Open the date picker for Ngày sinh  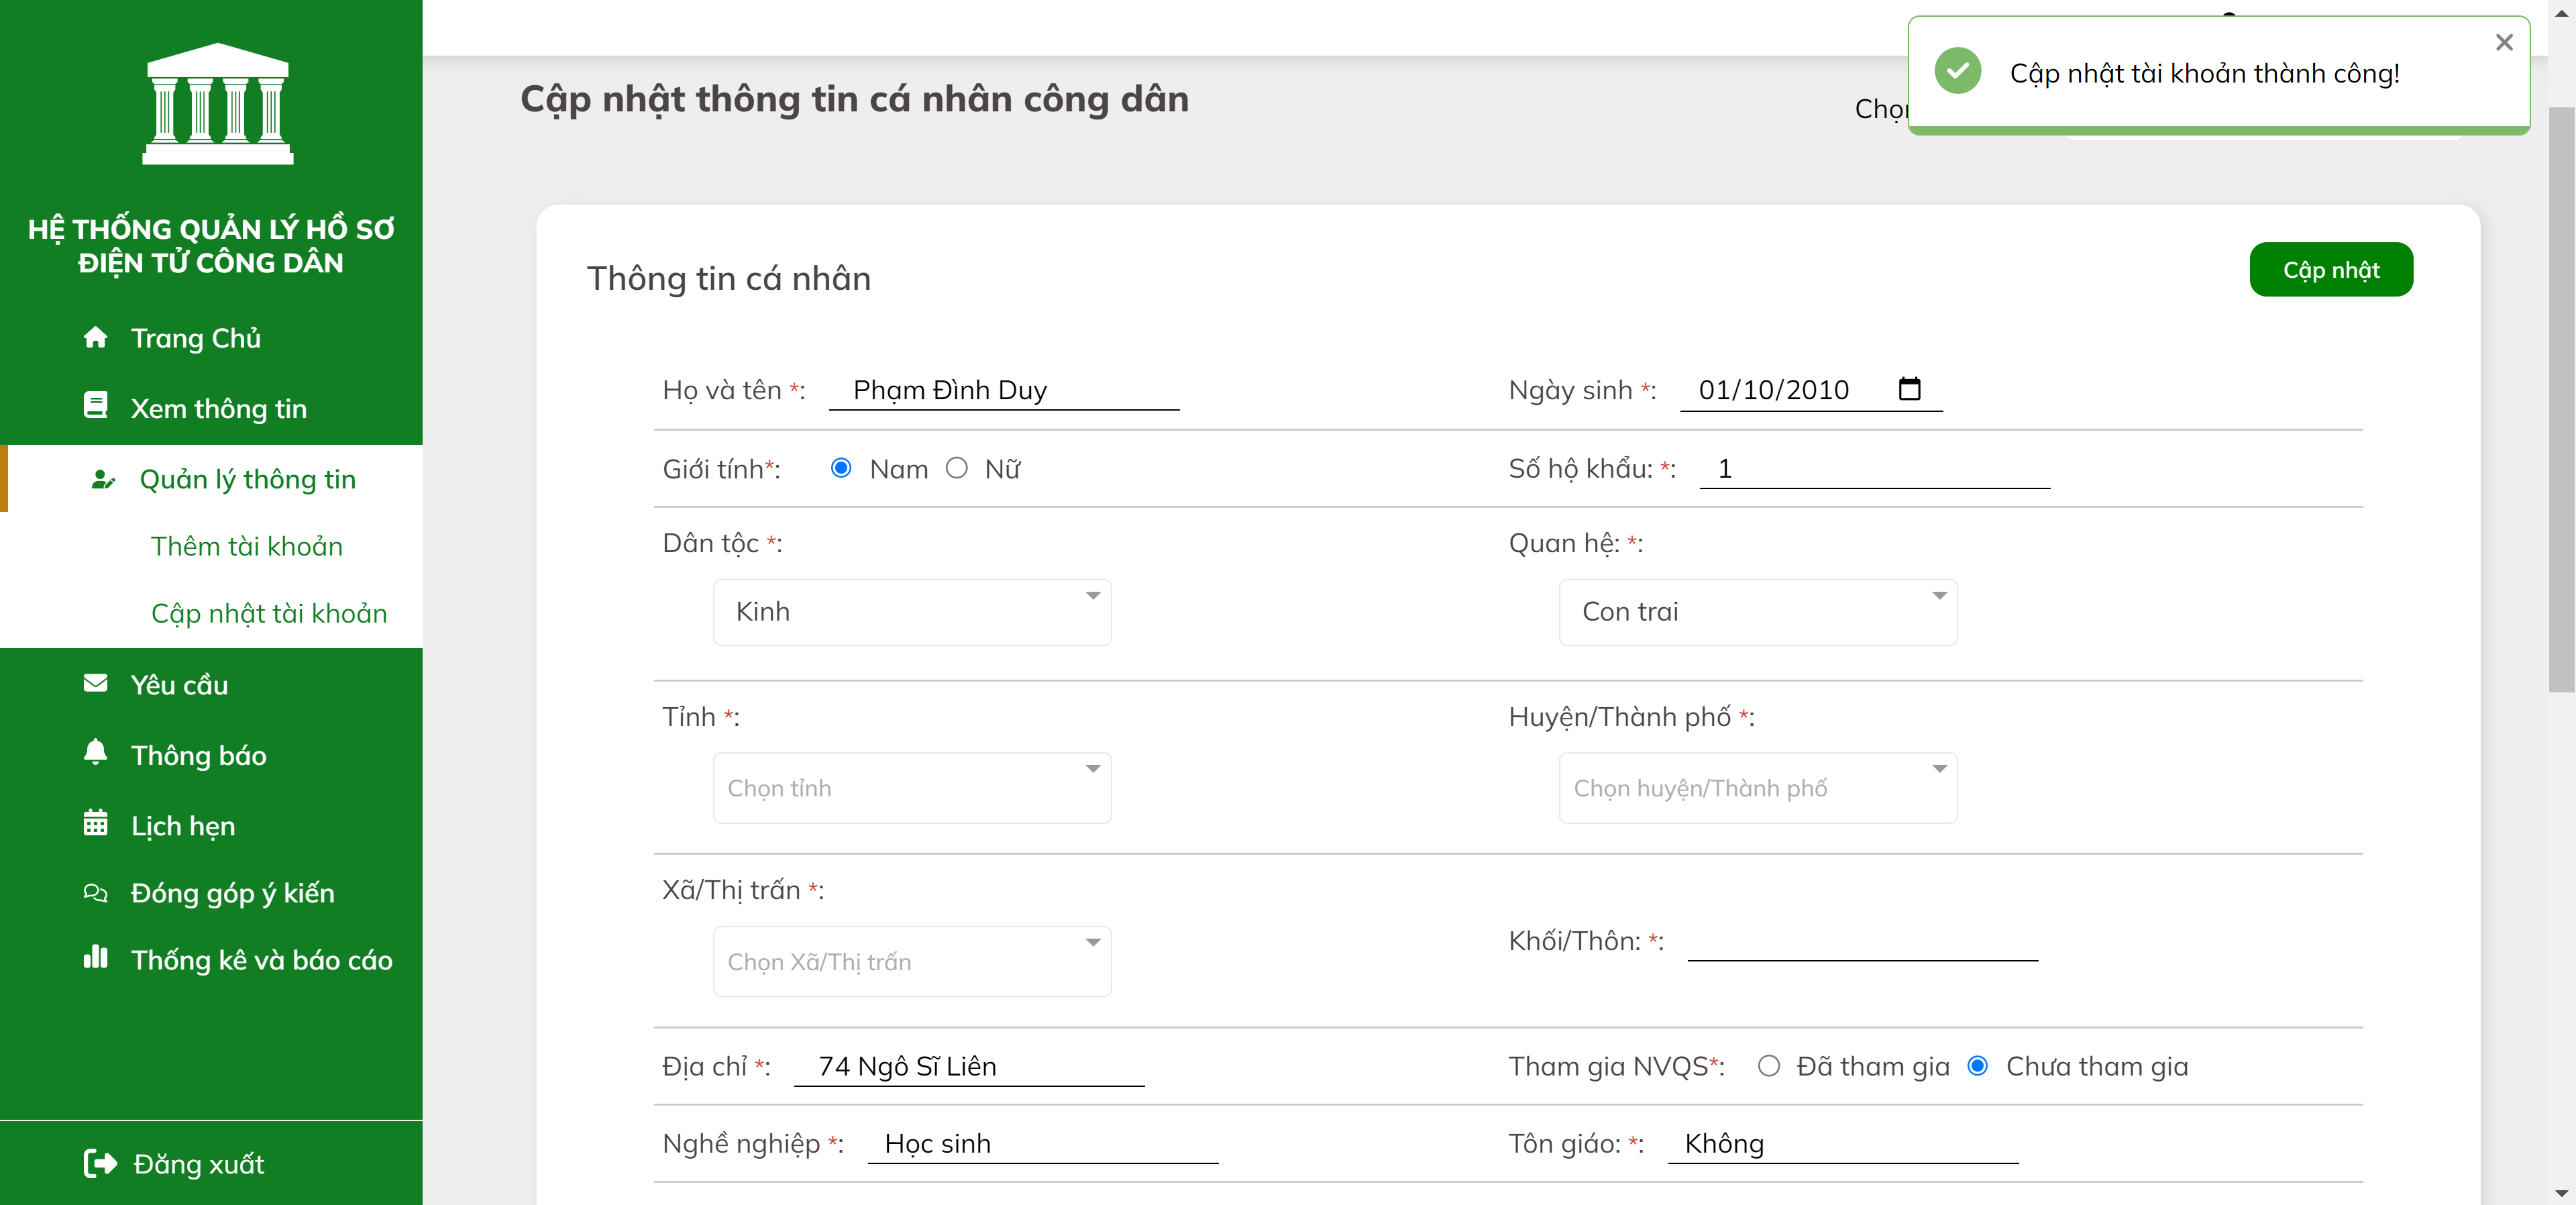click(1909, 389)
